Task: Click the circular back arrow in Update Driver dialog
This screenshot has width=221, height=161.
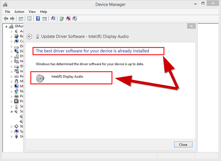Action: tap(29, 37)
